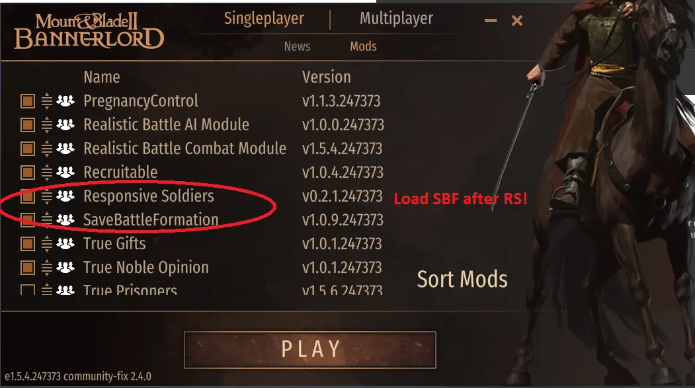
Task: Toggle the True Gifts checkbox
Action: 28,244
